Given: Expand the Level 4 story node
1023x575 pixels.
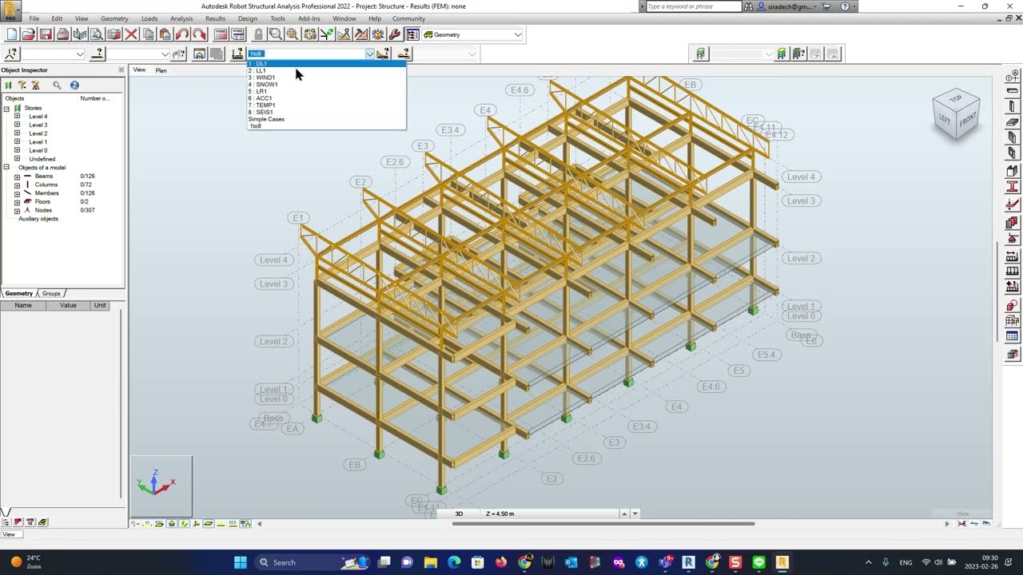Looking at the screenshot, I should [18, 116].
